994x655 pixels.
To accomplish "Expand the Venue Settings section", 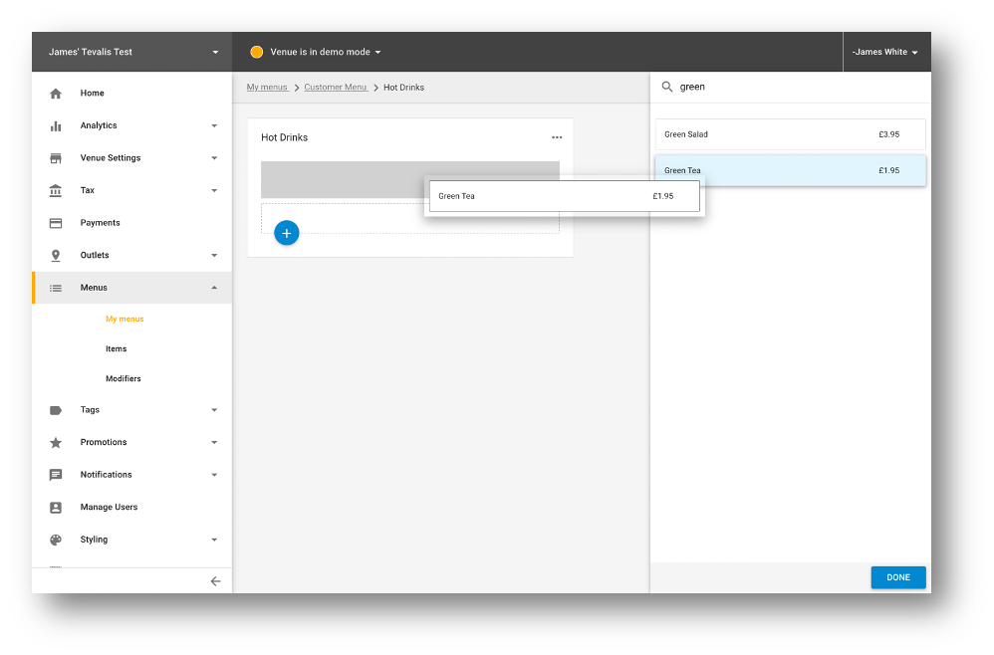I will point(213,157).
